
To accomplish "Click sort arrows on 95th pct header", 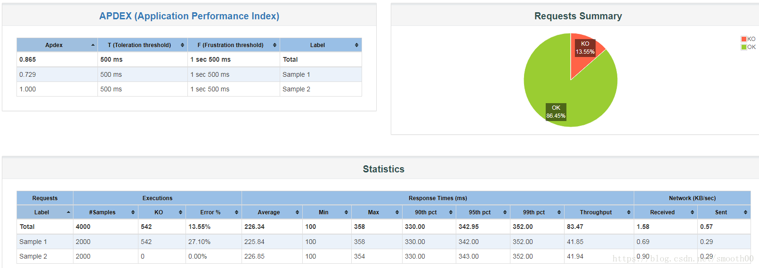I will click(505, 212).
